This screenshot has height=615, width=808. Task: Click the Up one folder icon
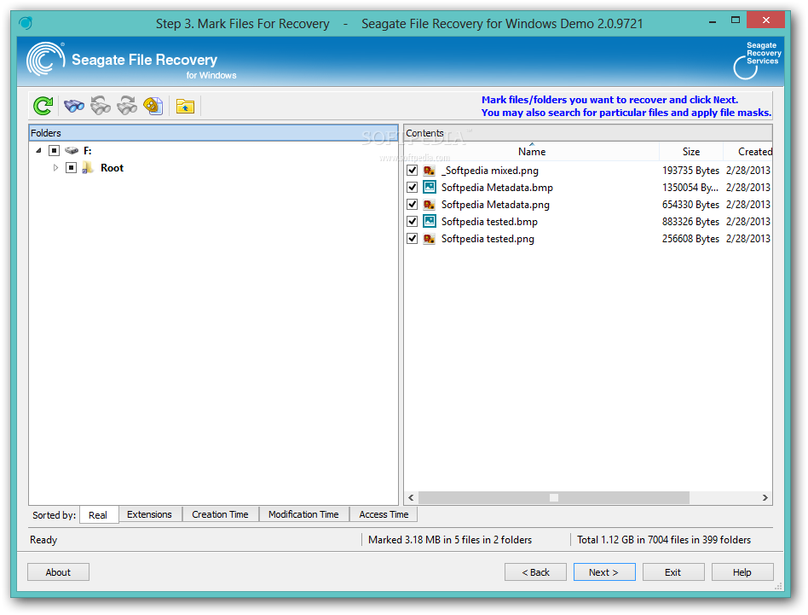(x=185, y=106)
